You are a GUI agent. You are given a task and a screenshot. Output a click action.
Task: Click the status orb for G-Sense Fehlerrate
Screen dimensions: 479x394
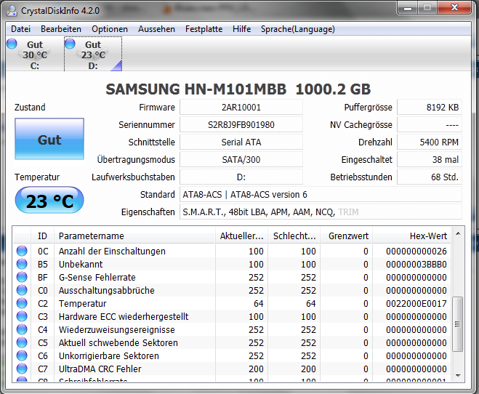(x=22, y=277)
